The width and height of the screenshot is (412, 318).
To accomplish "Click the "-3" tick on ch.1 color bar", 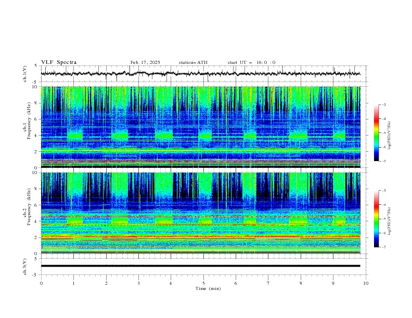I will [x=384, y=104].
